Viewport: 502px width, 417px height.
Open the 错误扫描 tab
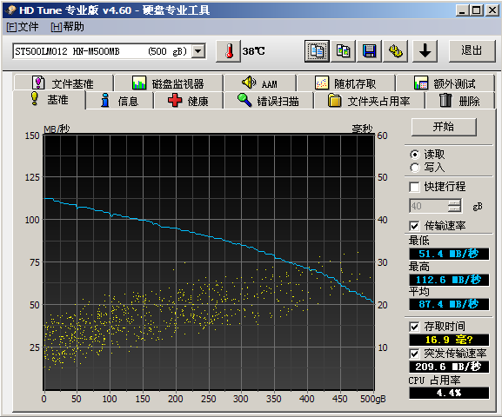pos(268,101)
